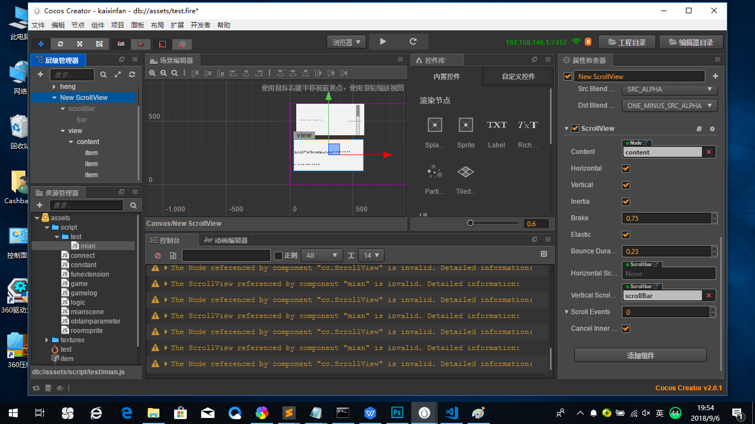Open the 组件 menu
Screen dimensions: 755x424
(x=98, y=25)
